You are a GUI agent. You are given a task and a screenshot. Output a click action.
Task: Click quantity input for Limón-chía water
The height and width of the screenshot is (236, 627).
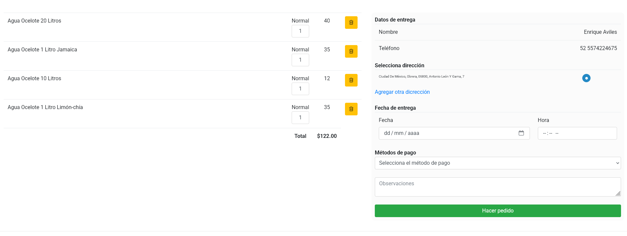[300, 118]
